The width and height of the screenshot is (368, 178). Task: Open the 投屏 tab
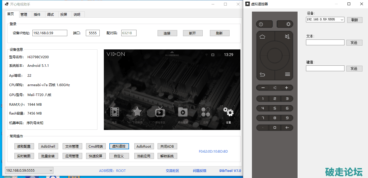pos(64,15)
